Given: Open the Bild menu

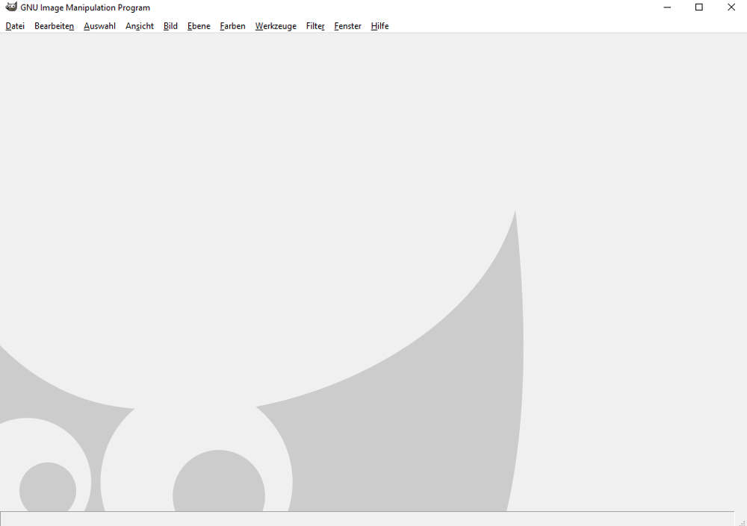Looking at the screenshot, I should [170, 26].
